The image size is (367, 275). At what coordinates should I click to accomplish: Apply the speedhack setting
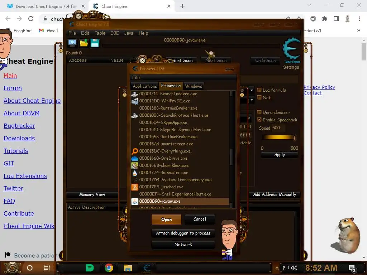click(280, 155)
